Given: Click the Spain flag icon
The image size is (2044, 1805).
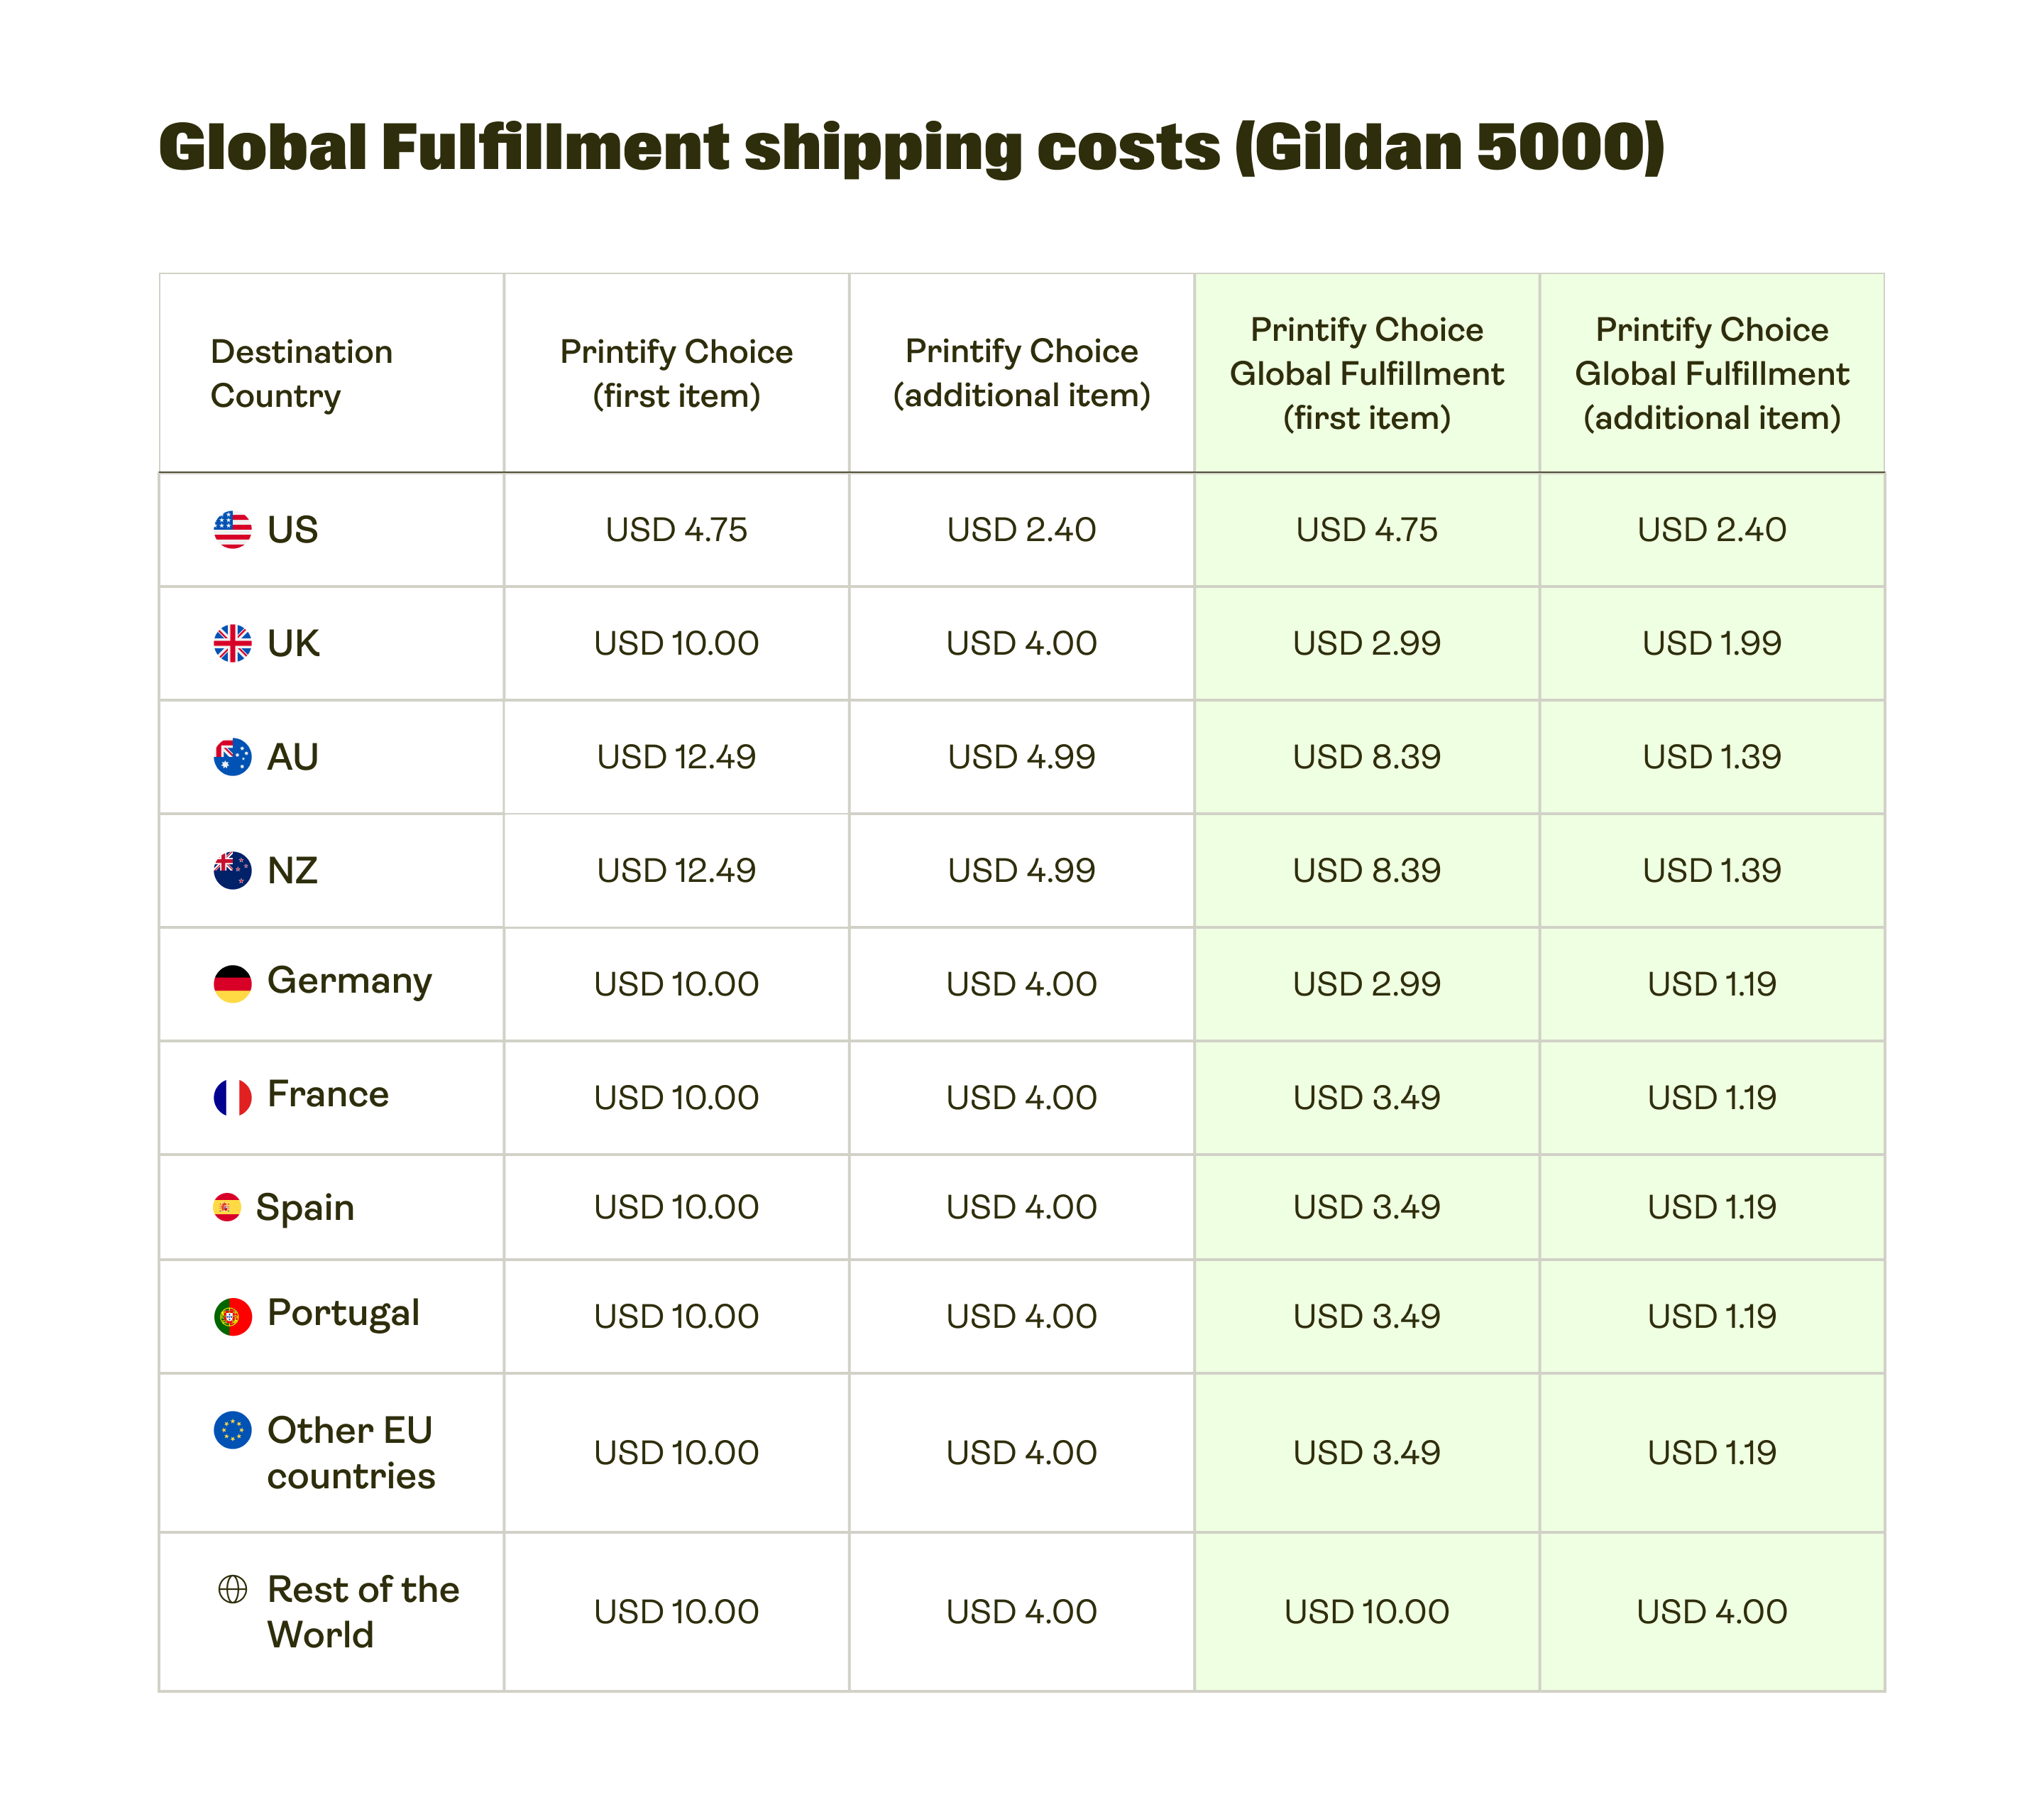Looking at the screenshot, I should pos(227,1206).
